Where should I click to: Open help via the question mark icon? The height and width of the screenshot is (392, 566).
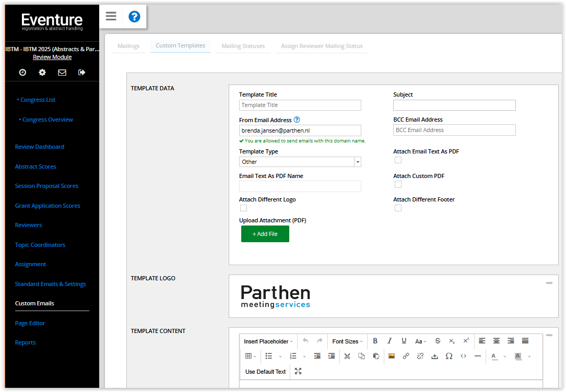point(134,17)
